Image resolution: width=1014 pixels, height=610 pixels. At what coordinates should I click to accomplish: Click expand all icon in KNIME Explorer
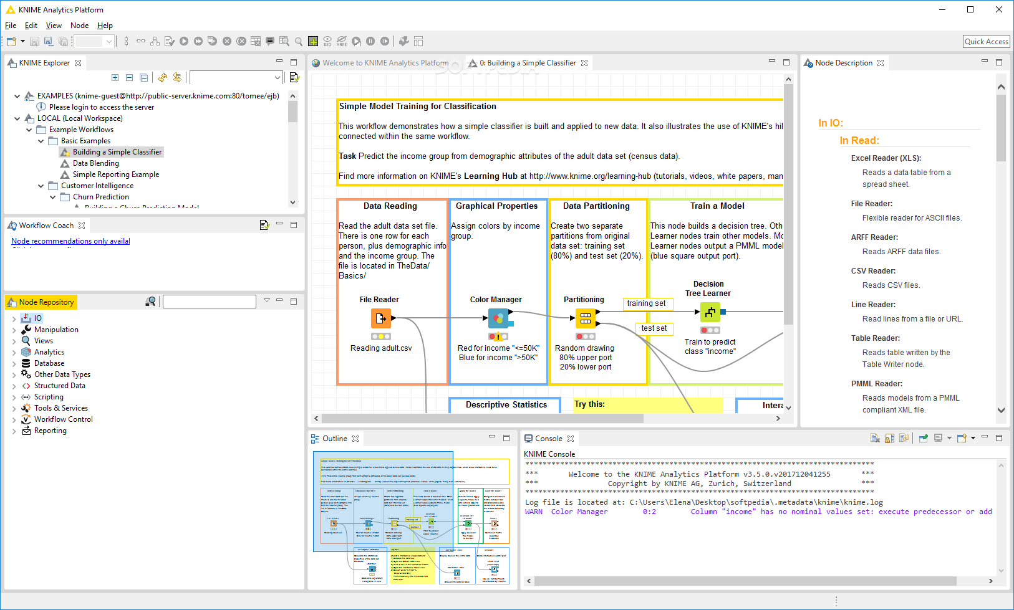pyautogui.click(x=115, y=77)
